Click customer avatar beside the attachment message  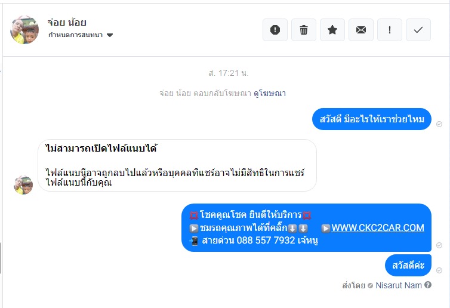(x=23, y=185)
